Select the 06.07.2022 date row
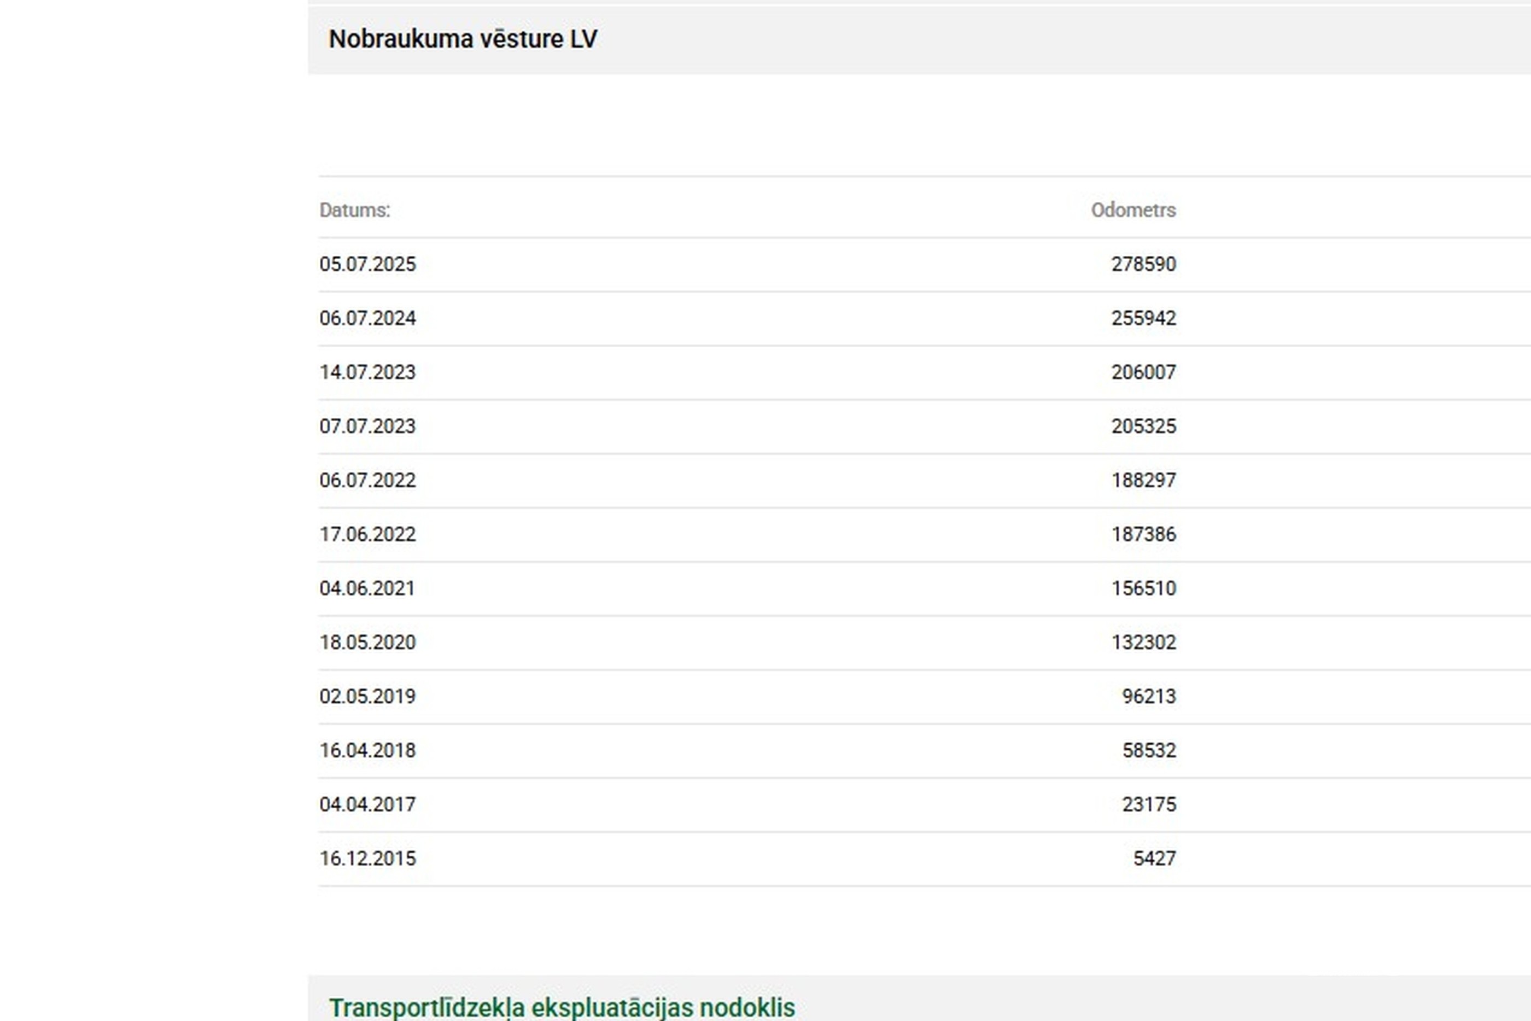This screenshot has width=1531, height=1021. click(367, 481)
